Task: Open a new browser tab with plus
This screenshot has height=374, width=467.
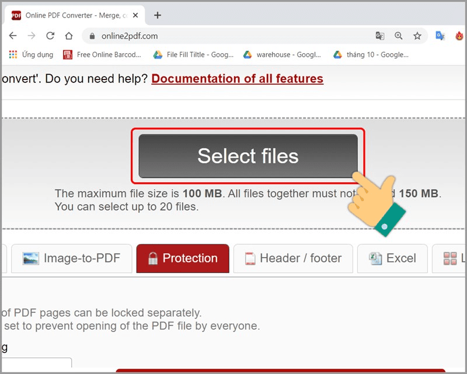Action: click(158, 15)
